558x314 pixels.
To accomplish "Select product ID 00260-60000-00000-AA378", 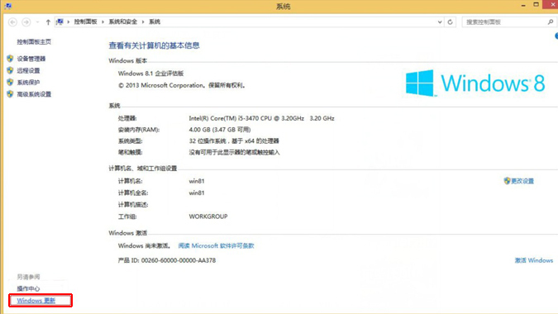I will point(179,260).
